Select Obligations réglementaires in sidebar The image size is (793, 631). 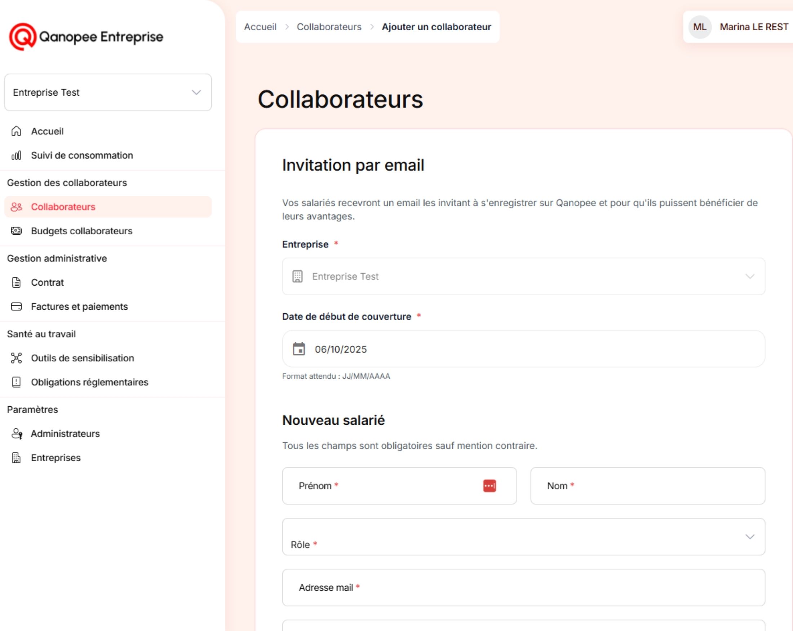coord(89,382)
